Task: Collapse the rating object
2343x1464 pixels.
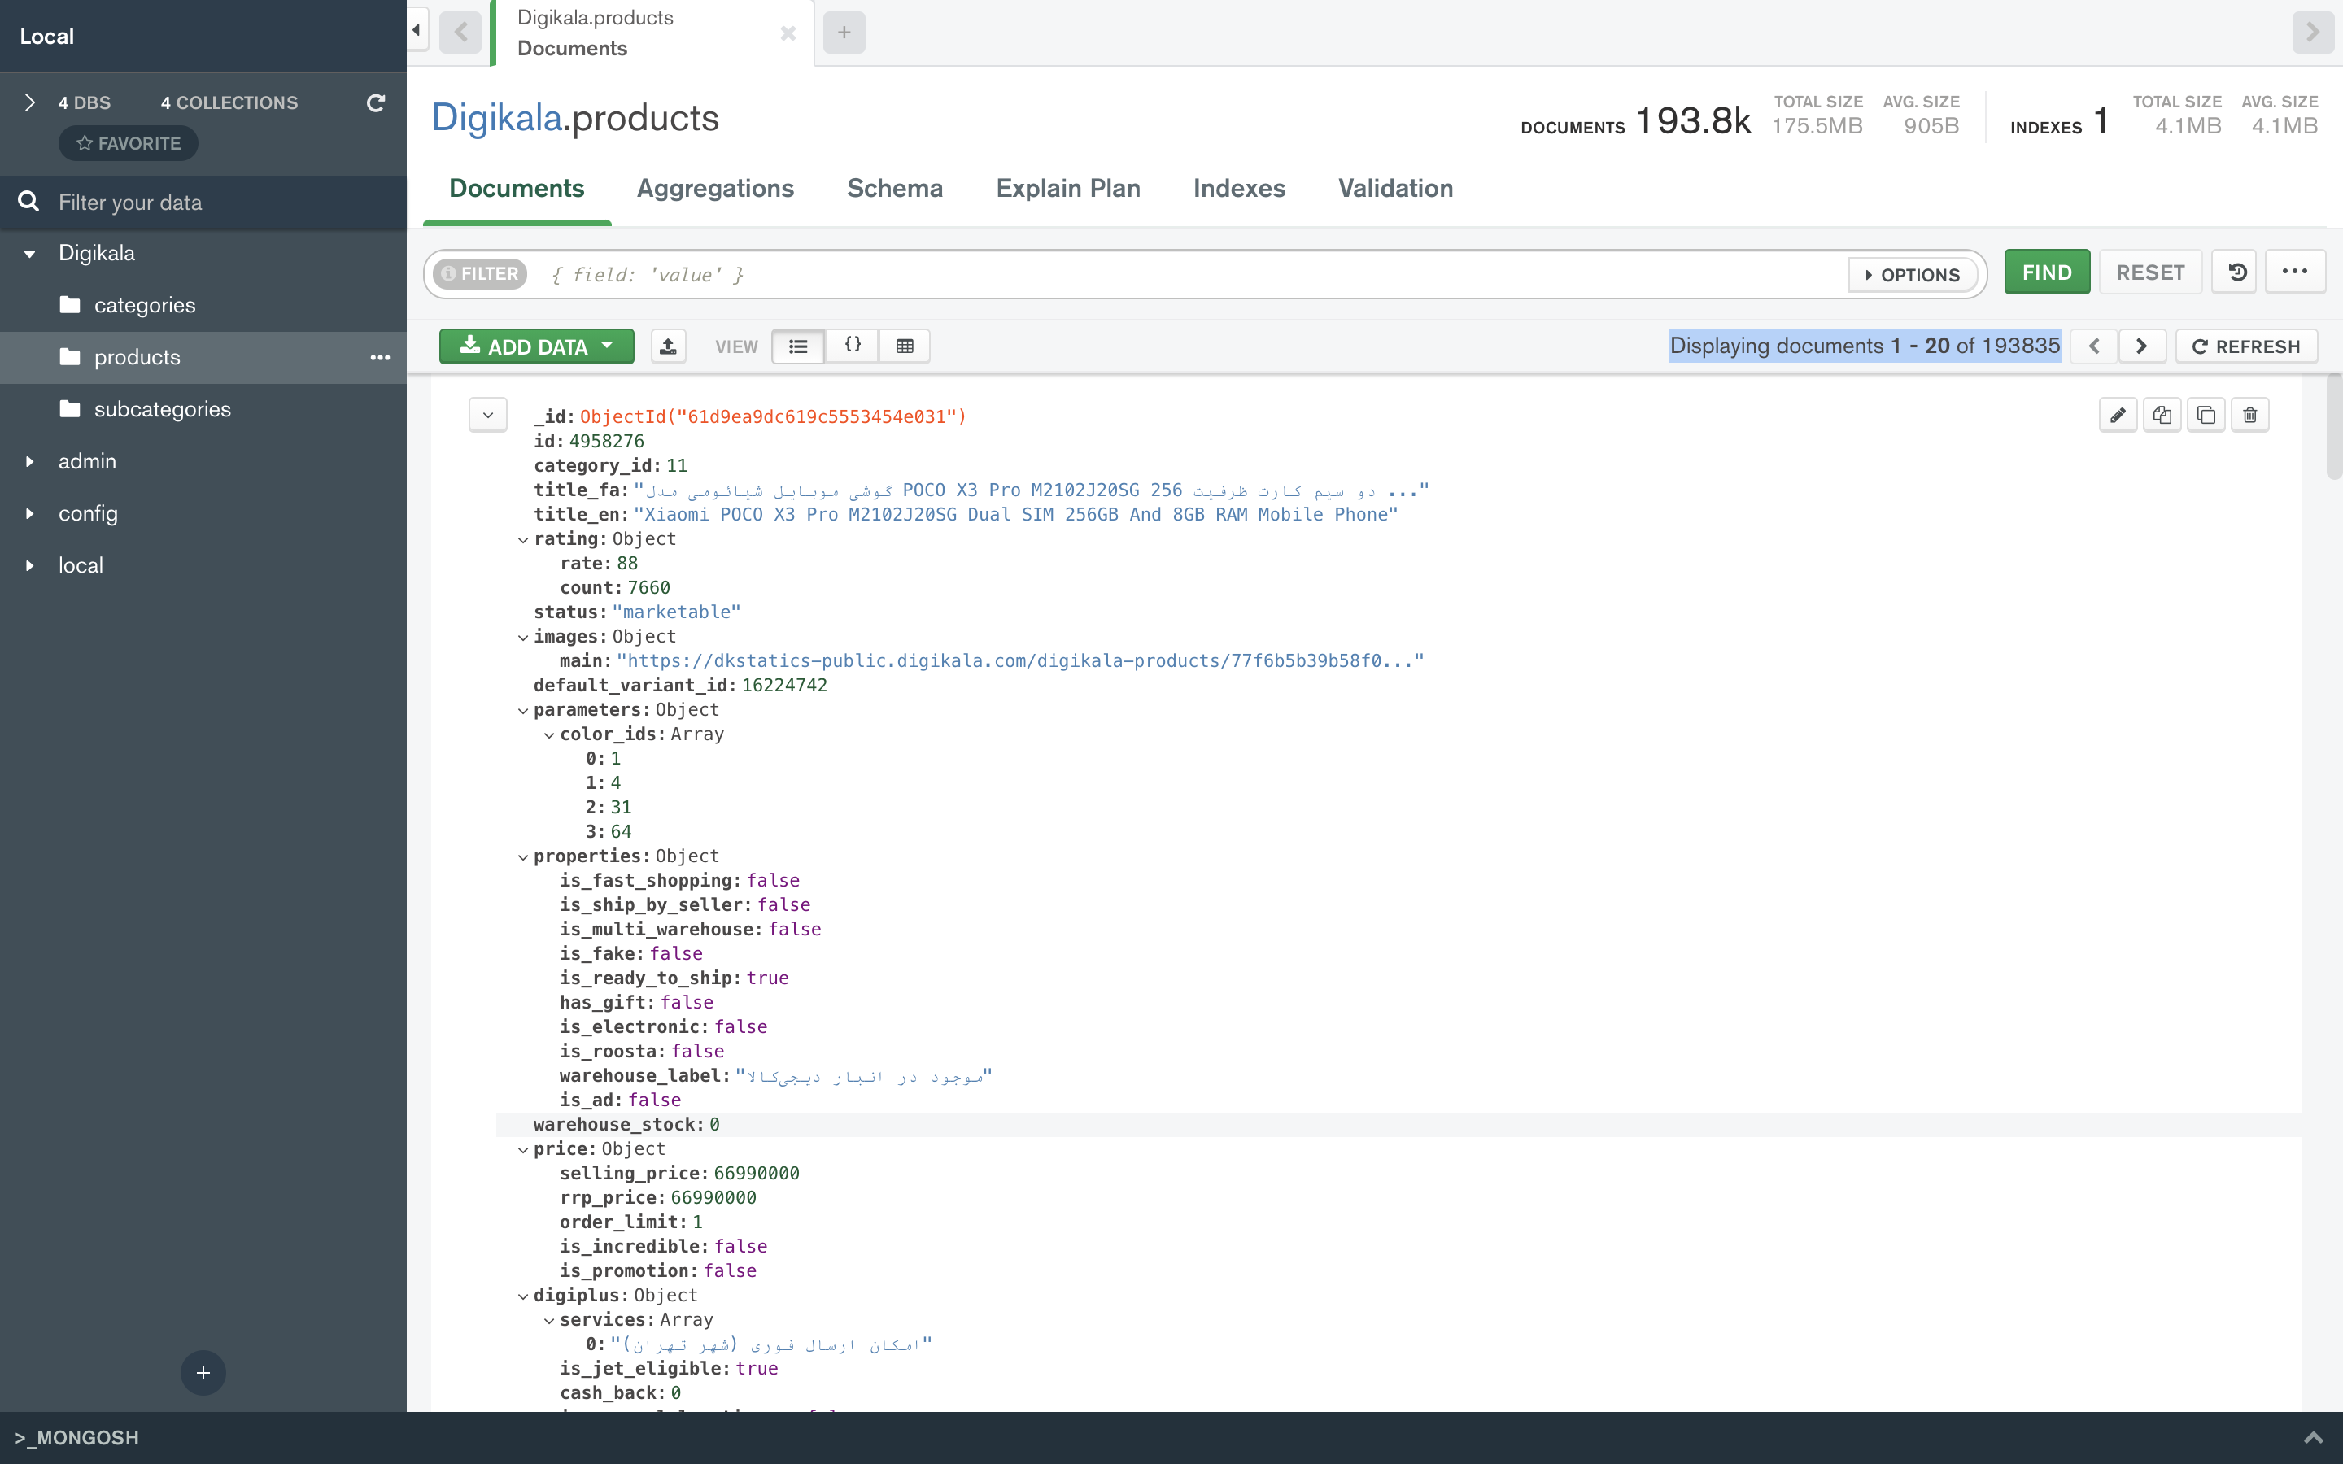Action: point(523,540)
